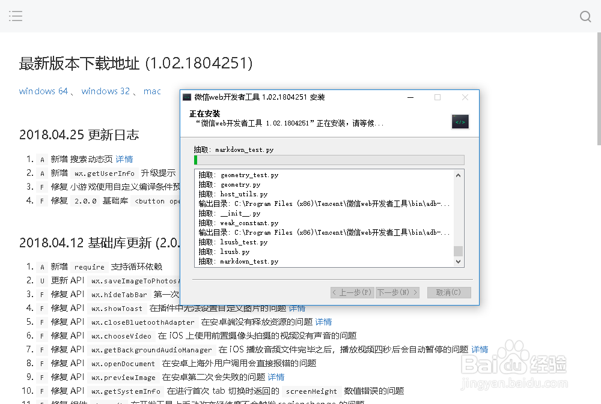Open the windows 64 download link
Image resolution: width=601 pixels, height=404 pixels.
[x=43, y=91]
